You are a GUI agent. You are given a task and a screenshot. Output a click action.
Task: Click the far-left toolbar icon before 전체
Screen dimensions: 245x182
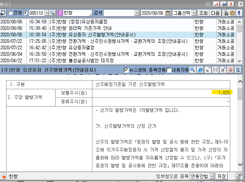coord(3,13)
